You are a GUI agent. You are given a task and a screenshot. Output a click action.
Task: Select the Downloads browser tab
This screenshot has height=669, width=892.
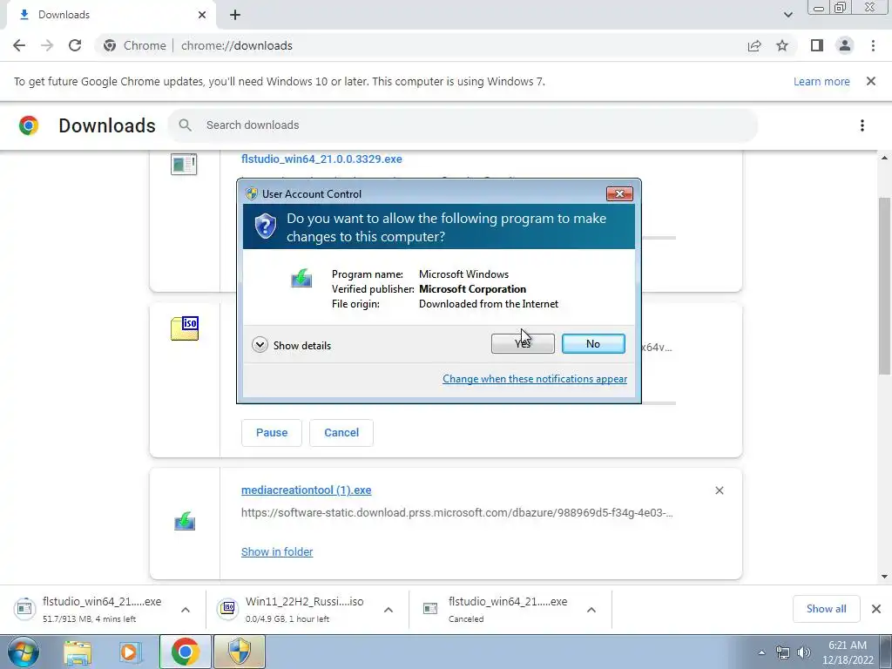111,15
